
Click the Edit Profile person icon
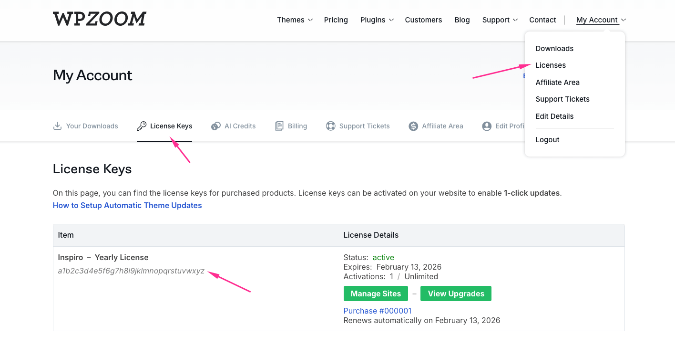[x=487, y=126]
